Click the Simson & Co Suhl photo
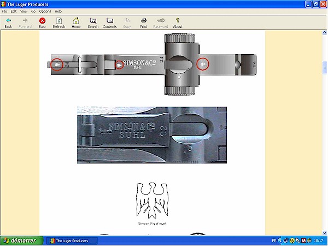328x246 pixels. pos(152,135)
